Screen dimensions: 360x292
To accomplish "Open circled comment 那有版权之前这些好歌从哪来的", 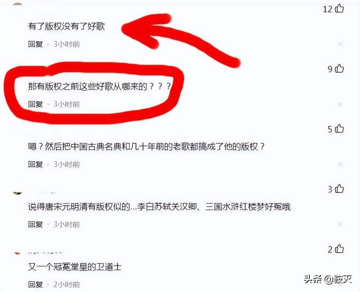I will pyautogui.click(x=100, y=86).
